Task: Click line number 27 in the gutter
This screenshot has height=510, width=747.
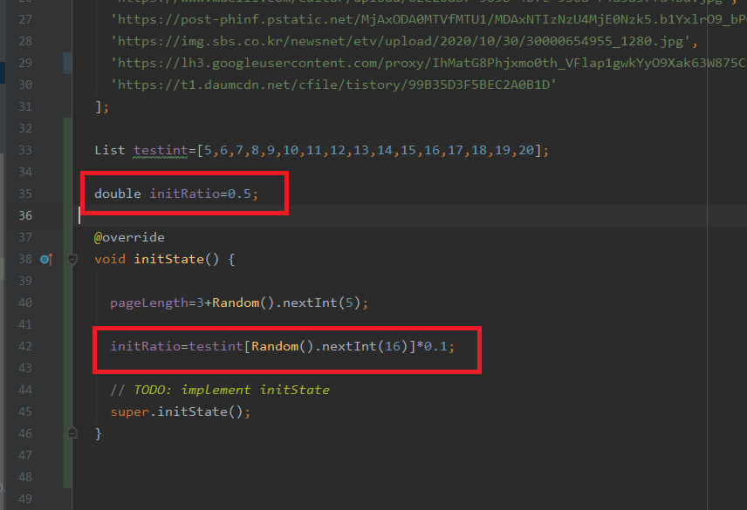Action: pyautogui.click(x=25, y=19)
